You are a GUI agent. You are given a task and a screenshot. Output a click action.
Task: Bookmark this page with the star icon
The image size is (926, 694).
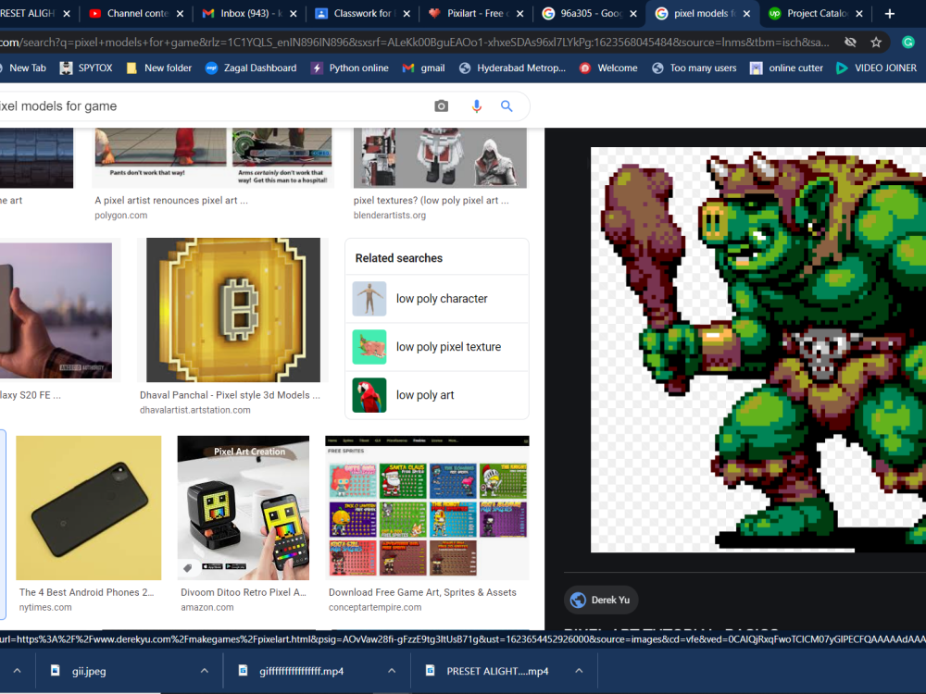click(x=876, y=42)
